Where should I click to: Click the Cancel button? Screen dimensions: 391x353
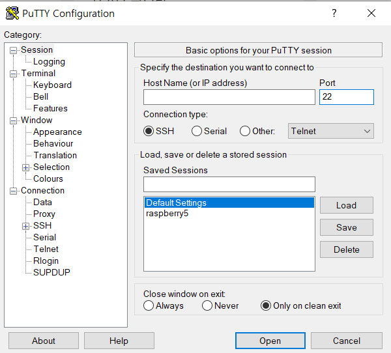click(347, 341)
